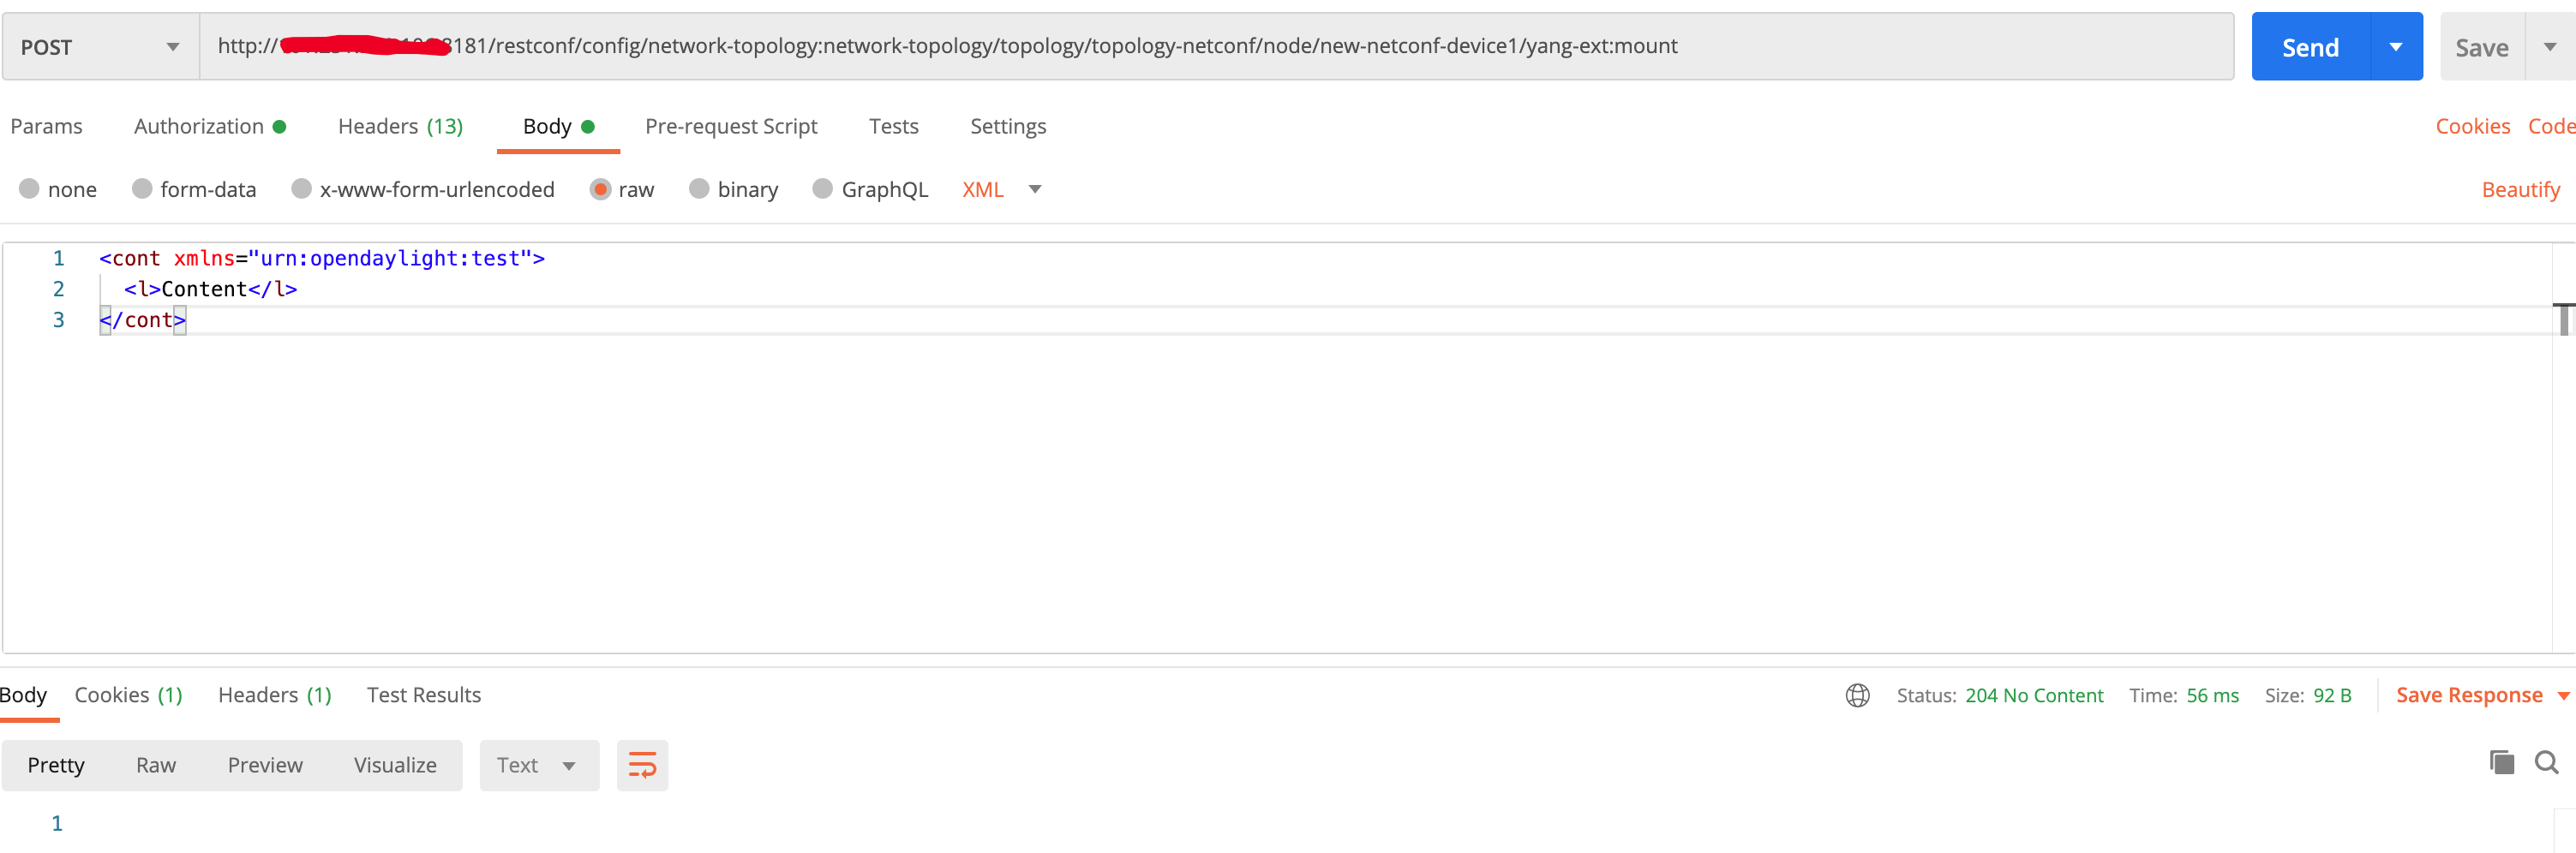2576x853 pixels.
Task: Open search in response with magnifier icon
Action: click(2546, 763)
